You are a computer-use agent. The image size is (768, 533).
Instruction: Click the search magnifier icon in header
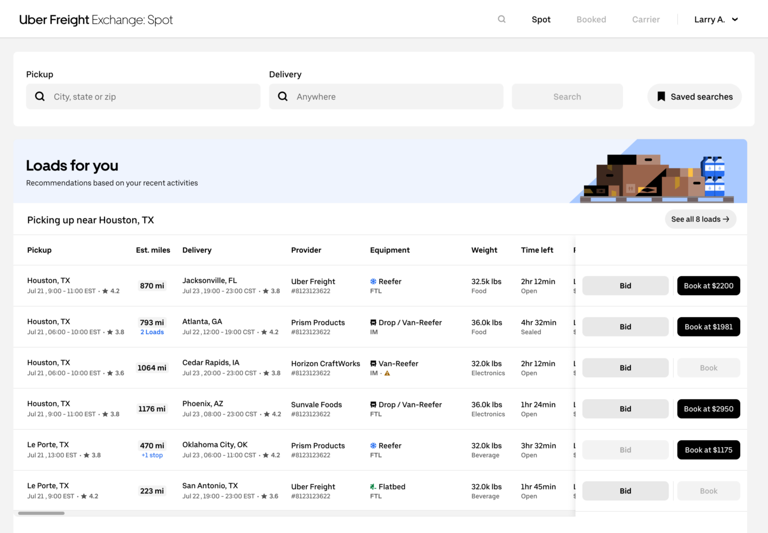[501, 19]
